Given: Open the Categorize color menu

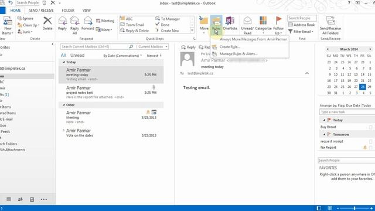Looking at the screenshot, I should coord(263,25).
